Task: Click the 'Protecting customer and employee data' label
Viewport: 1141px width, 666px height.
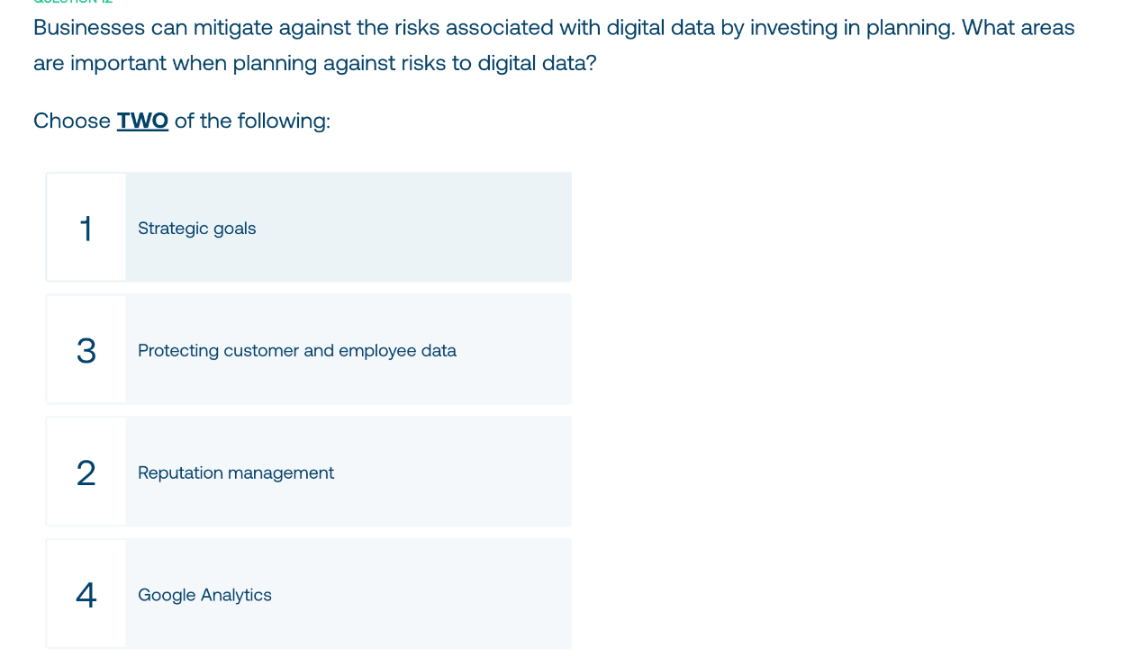Action: click(296, 350)
